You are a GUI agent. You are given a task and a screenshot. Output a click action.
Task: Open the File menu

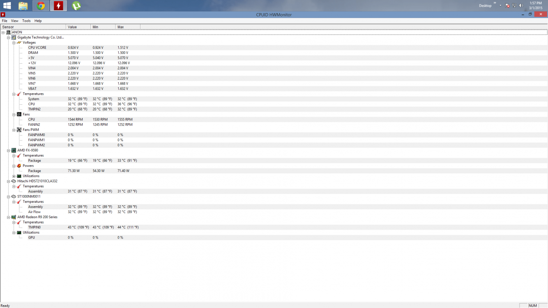coord(5,21)
